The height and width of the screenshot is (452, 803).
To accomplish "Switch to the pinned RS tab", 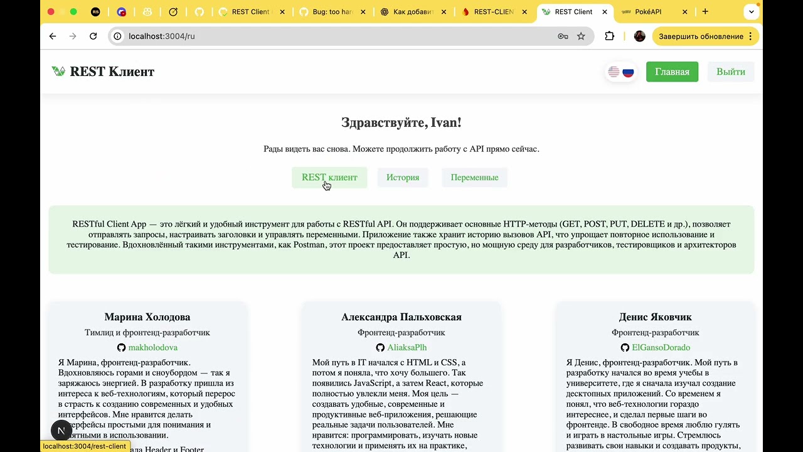I will (95, 12).
